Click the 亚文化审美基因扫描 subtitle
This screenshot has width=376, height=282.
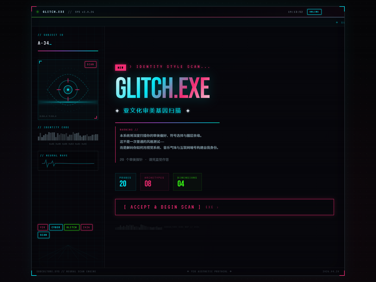click(152, 111)
